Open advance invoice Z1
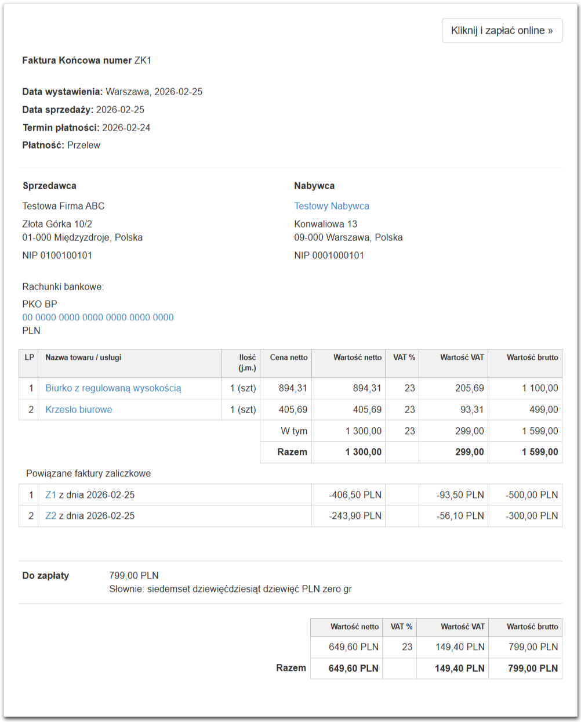 pyautogui.click(x=50, y=495)
